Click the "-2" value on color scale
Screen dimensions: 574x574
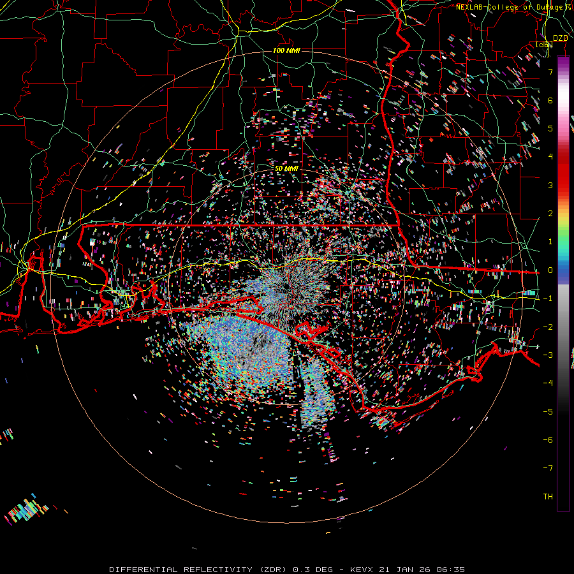pos(548,327)
